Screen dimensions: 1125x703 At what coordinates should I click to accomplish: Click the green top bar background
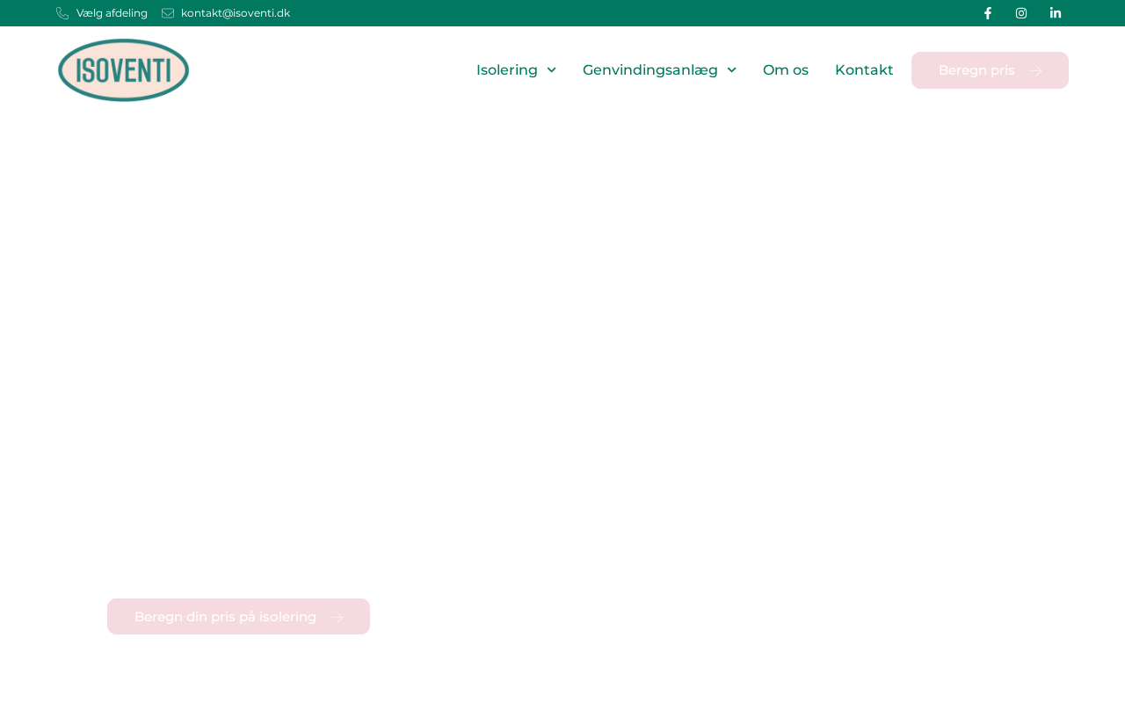pos(615,13)
